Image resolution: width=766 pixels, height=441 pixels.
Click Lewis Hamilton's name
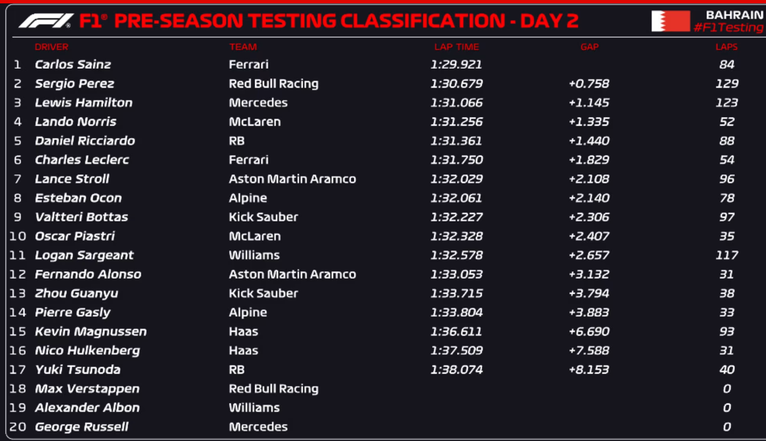(83, 102)
